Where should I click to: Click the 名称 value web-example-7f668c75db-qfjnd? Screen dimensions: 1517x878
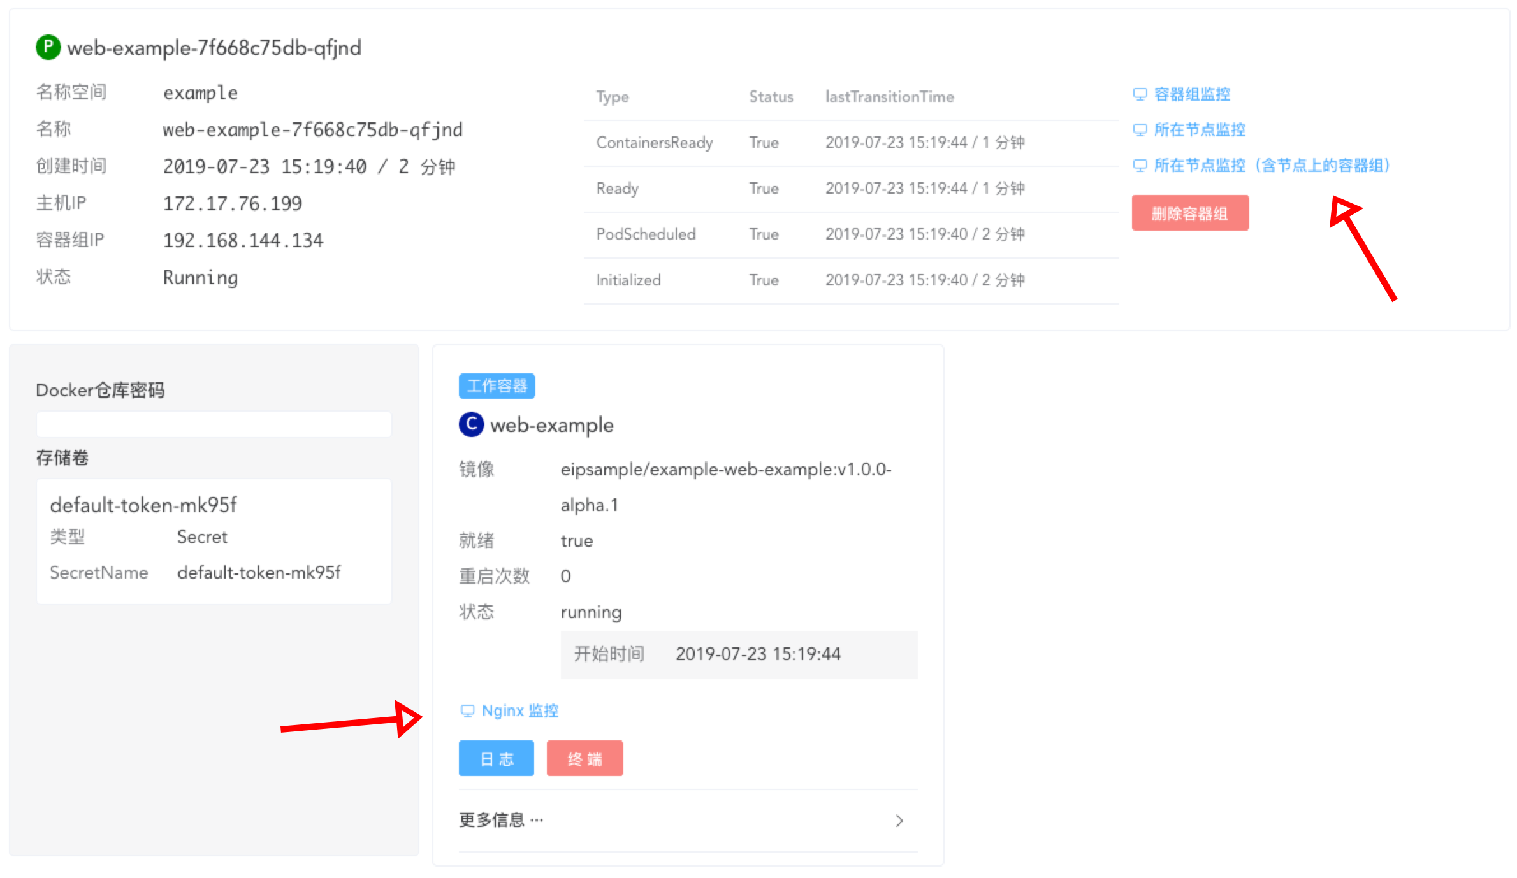[313, 130]
